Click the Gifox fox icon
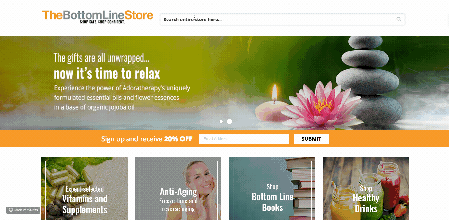 (x=11, y=210)
